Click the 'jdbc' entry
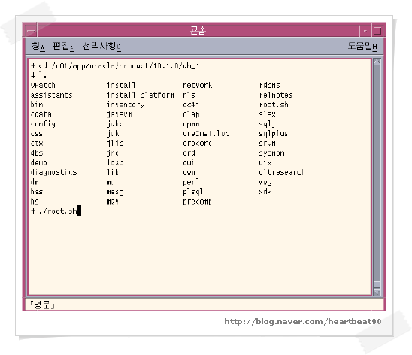This screenshot has height=355, width=412. pos(115,124)
